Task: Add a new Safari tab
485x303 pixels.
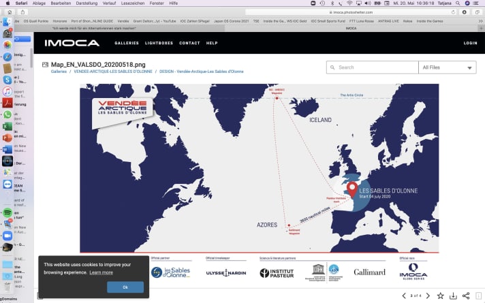Action: [481, 28]
